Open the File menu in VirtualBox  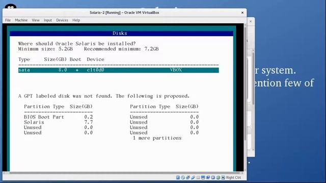pyautogui.click(x=8, y=20)
